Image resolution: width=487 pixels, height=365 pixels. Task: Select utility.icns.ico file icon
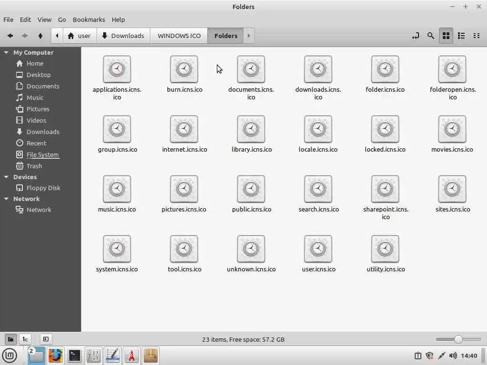pyautogui.click(x=385, y=249)
